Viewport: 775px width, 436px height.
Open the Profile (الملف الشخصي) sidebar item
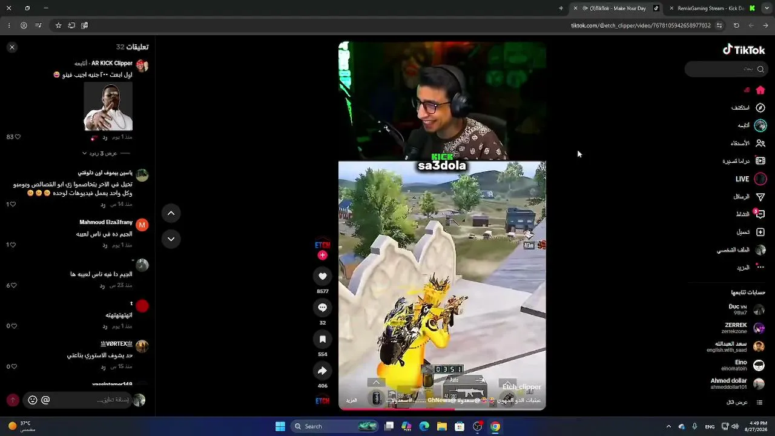(742, 250)
